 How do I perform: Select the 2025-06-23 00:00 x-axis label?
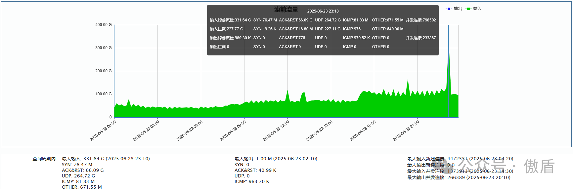point(103,131)
